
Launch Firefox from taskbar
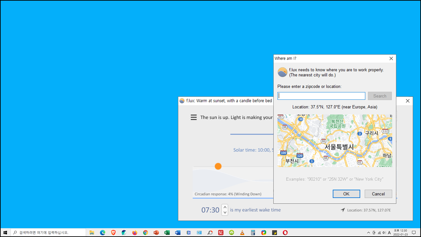[135, 232]
